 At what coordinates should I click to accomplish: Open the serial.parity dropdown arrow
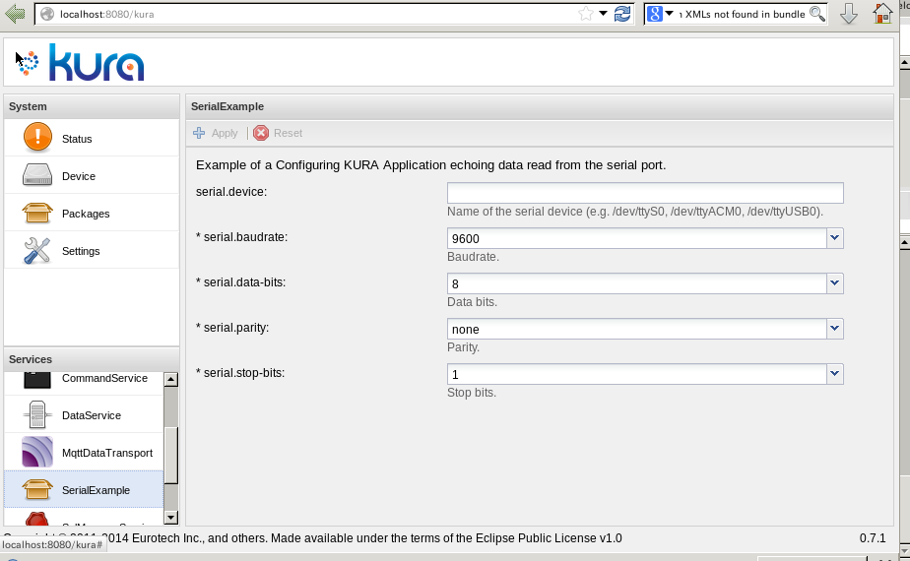point(834,329)
